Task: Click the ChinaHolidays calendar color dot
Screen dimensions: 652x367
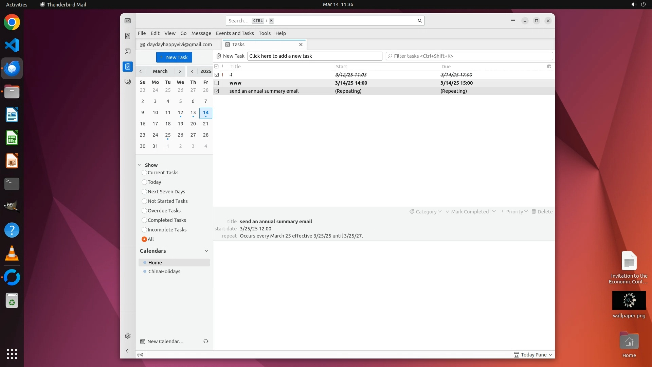Action: coord(145,272)
